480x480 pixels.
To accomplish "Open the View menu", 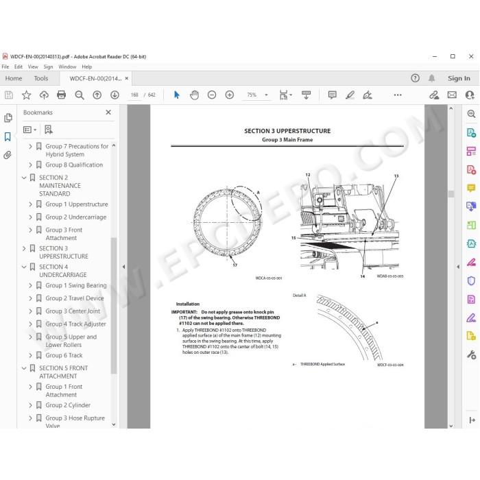I will coord(33,67).
